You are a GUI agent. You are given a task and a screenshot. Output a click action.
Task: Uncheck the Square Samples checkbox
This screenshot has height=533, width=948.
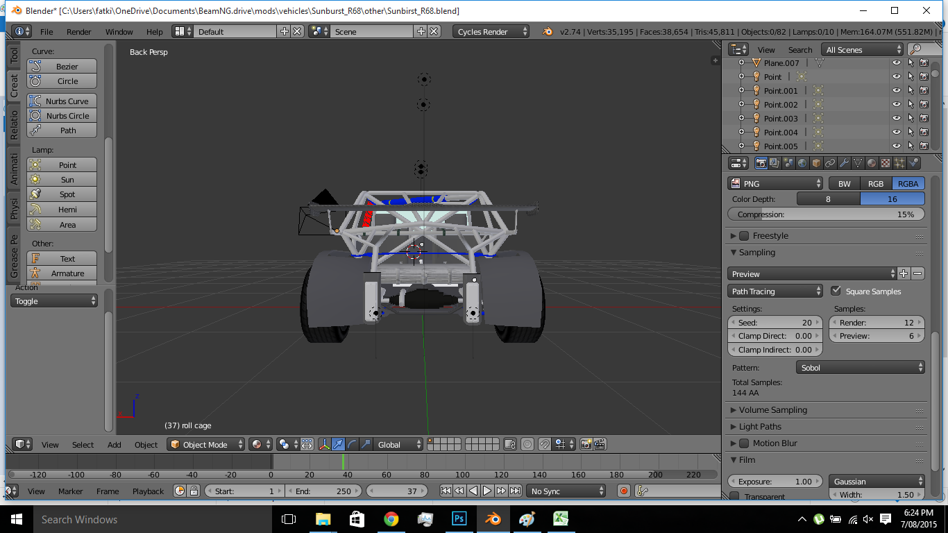point(836,291)
